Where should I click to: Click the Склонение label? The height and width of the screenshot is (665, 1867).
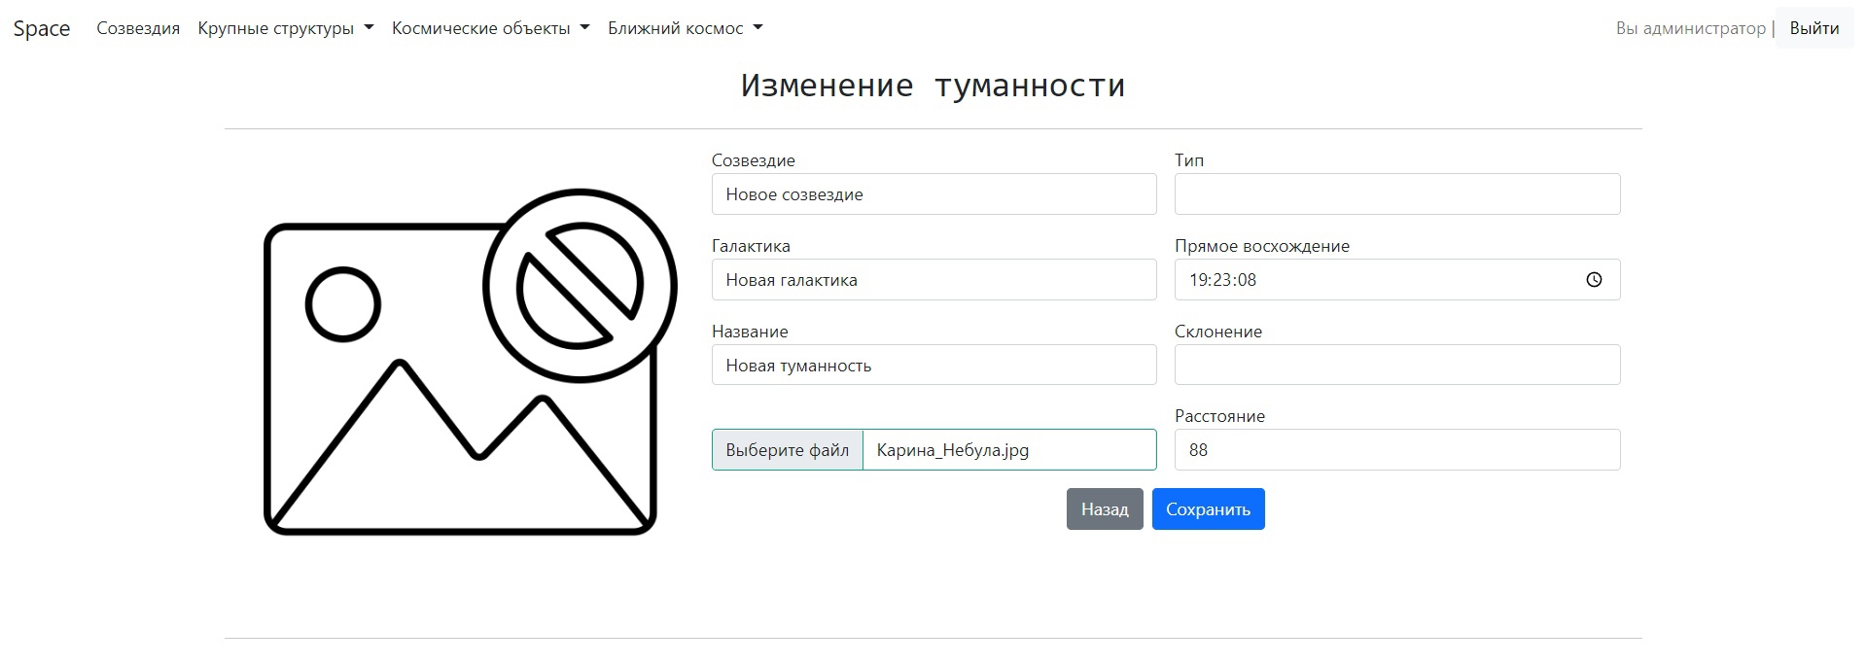tap(1218, 332)
